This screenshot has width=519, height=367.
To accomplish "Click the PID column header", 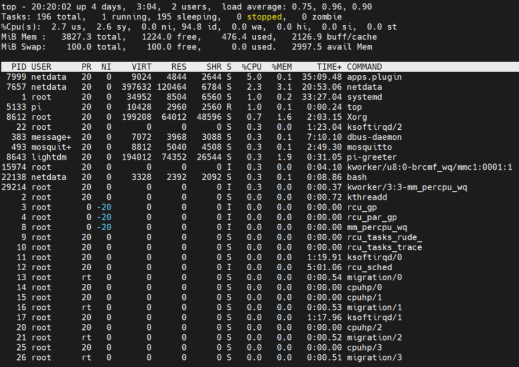I will point(19,67).
